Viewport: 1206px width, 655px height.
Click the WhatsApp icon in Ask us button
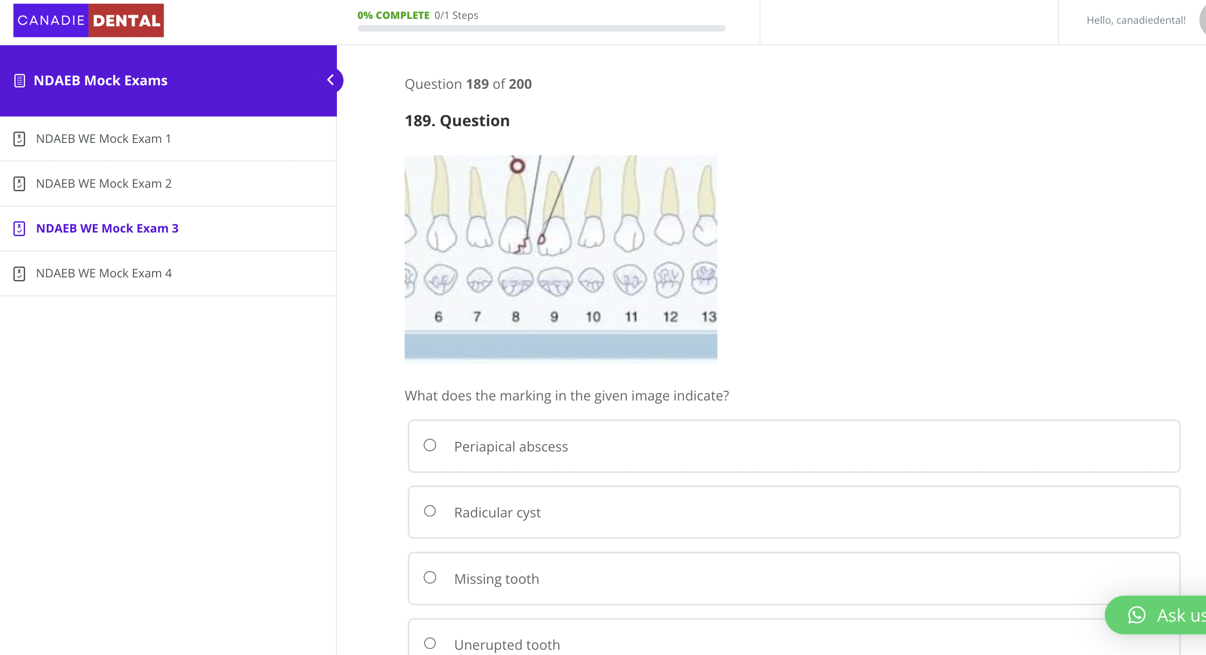(x=1137, y=615)
